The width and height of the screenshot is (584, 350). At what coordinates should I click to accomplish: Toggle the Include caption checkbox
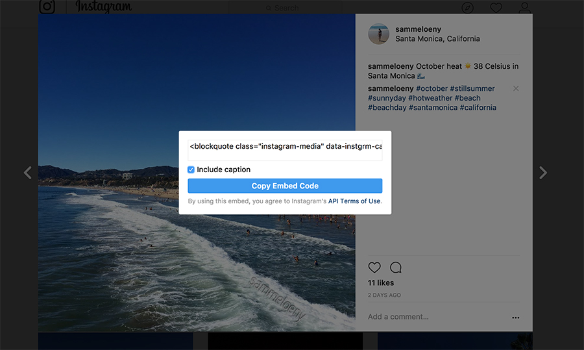click(x=191, y=169)
